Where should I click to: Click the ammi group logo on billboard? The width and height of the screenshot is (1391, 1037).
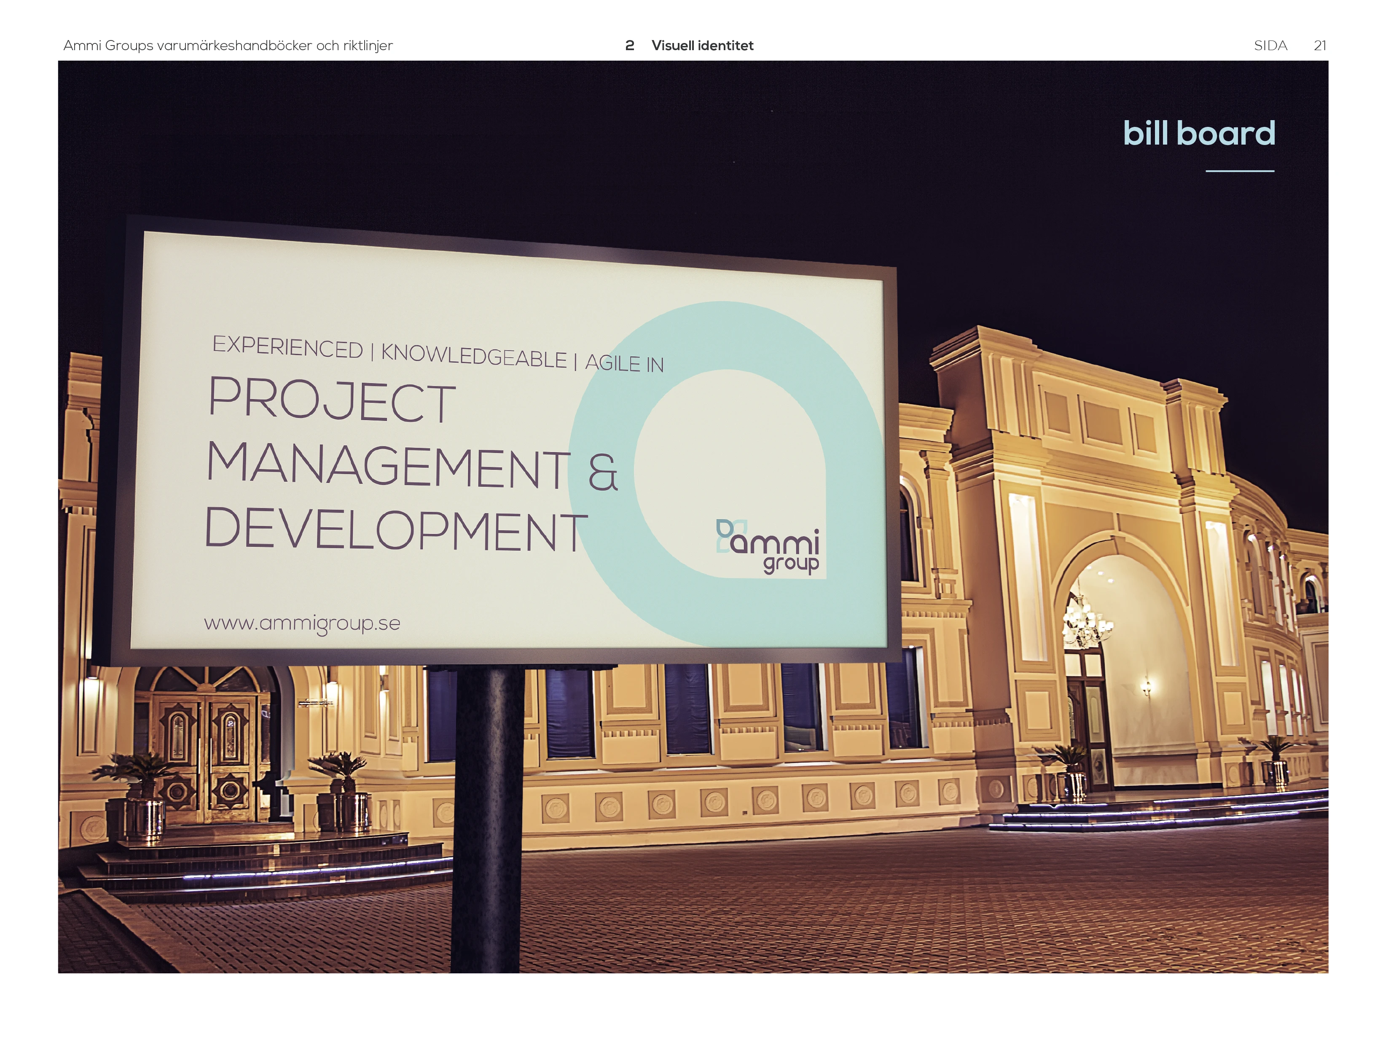pos(768,546)
